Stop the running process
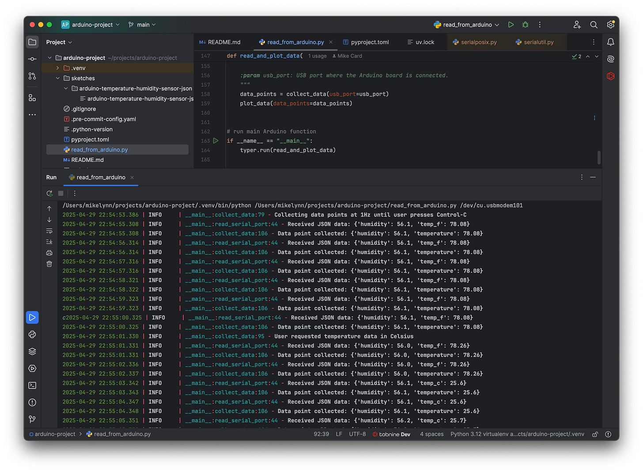Screen dimensions: 643x472 coord(61,193)
